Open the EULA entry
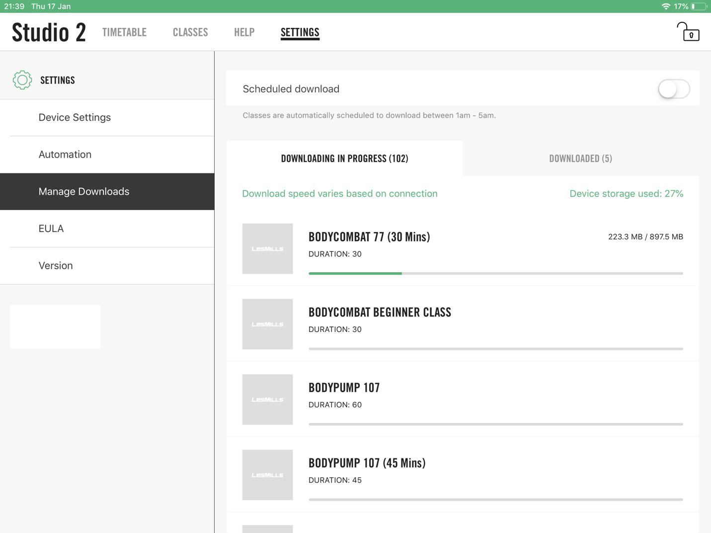 point(107,228)
